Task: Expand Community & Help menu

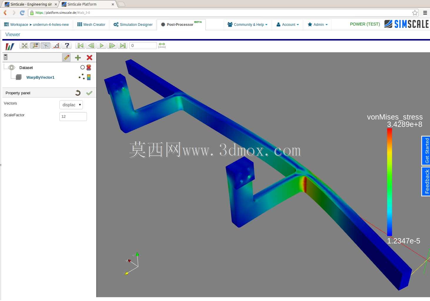Action: (247, 25)
